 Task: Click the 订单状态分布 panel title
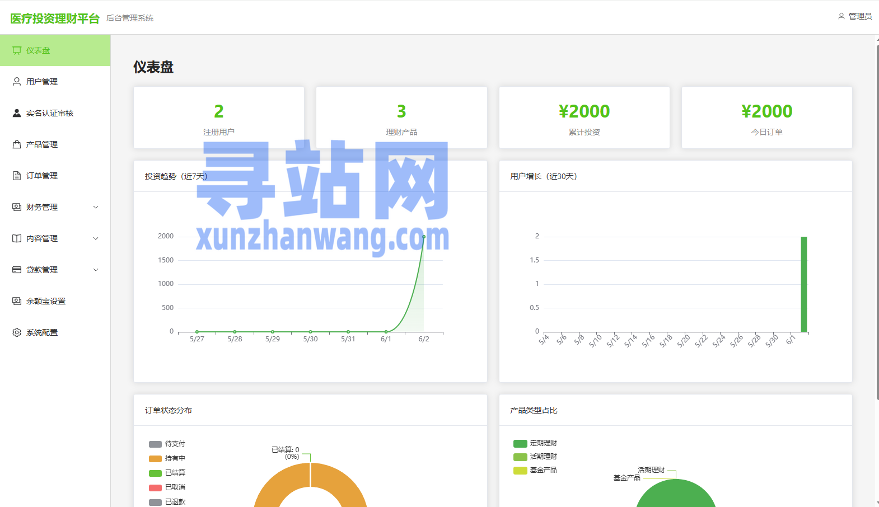(x=169, y=410)
